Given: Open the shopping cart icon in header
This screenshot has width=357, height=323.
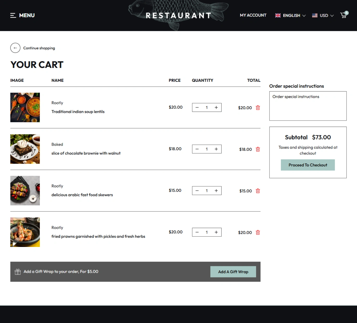Looking at the screenshot, I should 344,15.
